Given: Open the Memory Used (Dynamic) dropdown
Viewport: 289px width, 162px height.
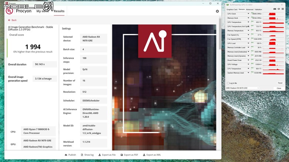Looking at the screenshot, I should point(248,56).
